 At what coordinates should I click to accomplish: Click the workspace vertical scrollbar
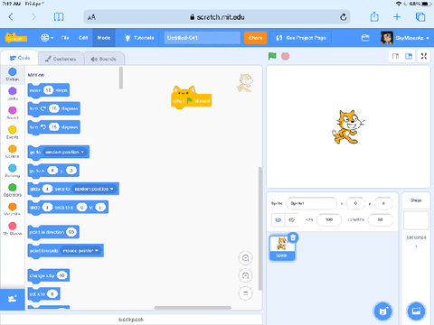pyautogui.click(x=260, y=228)
